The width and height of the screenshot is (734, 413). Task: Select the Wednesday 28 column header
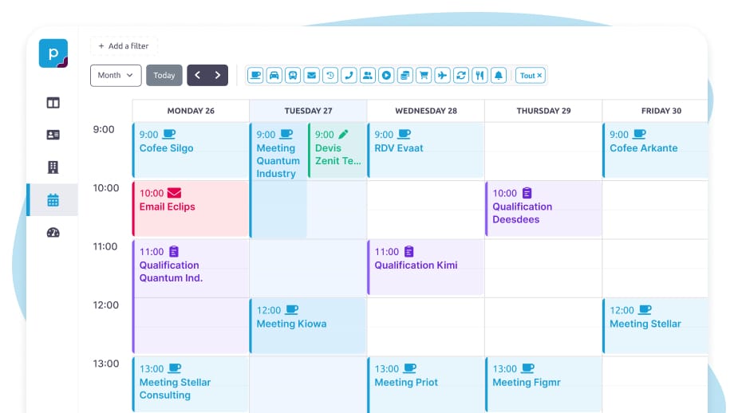pos(426,111)
